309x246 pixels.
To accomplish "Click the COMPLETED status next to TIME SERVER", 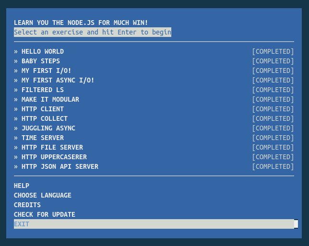I will click(273, 138).
